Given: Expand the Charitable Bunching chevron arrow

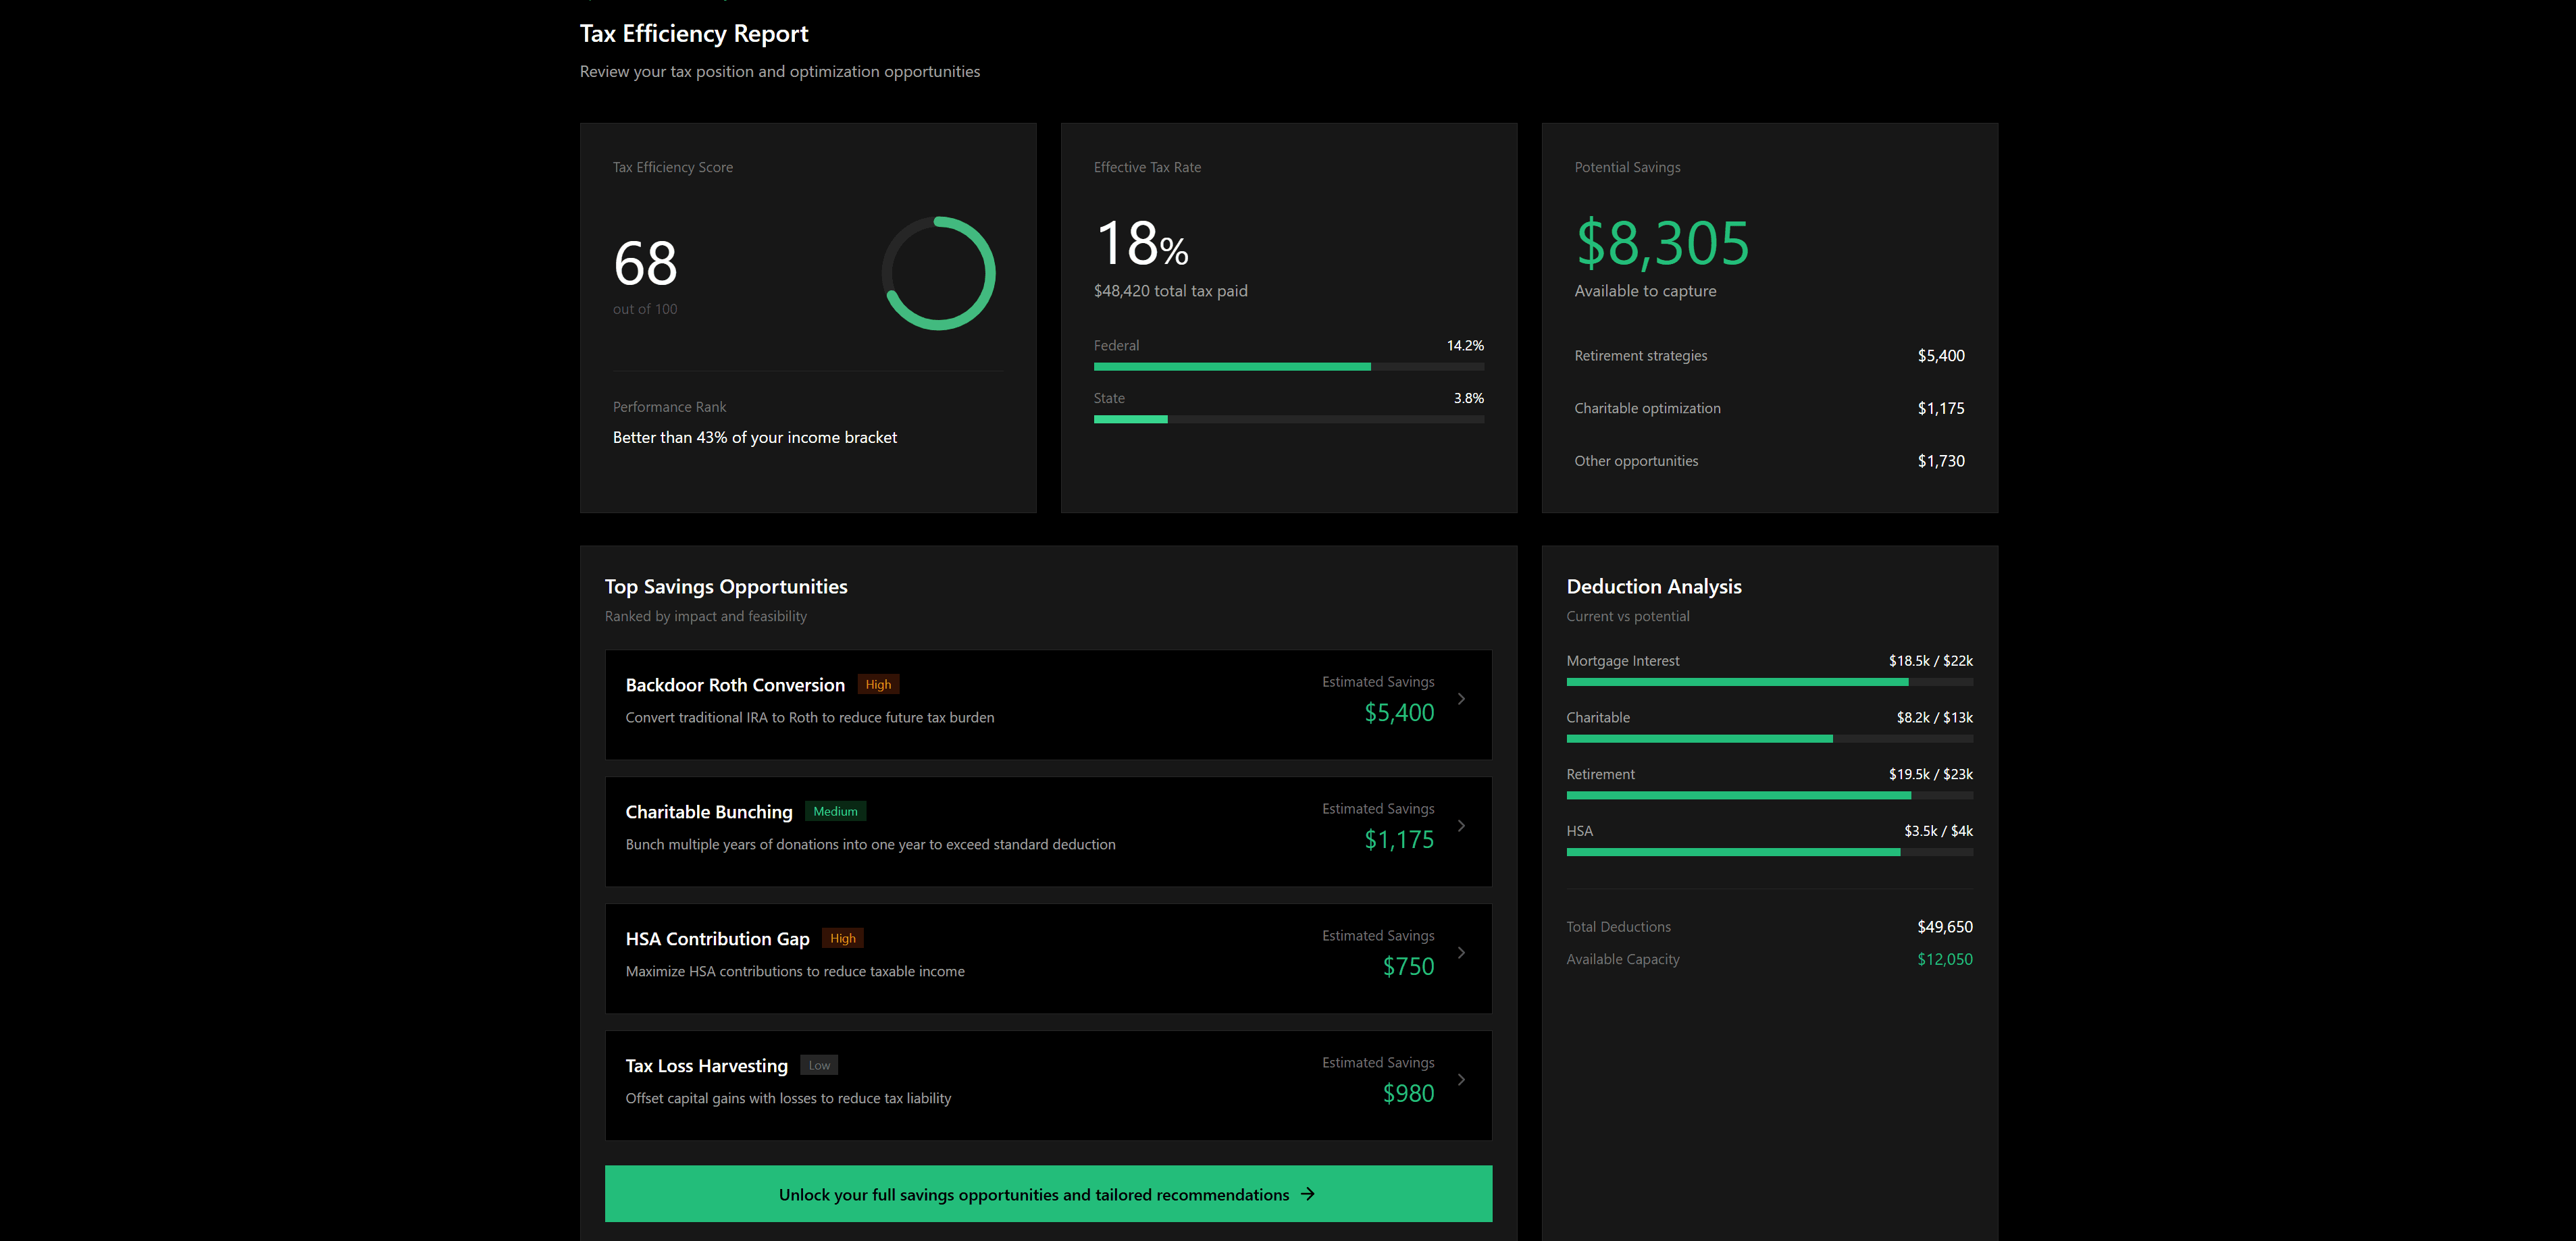Looking at the screenshot, I should point(1461,826).
